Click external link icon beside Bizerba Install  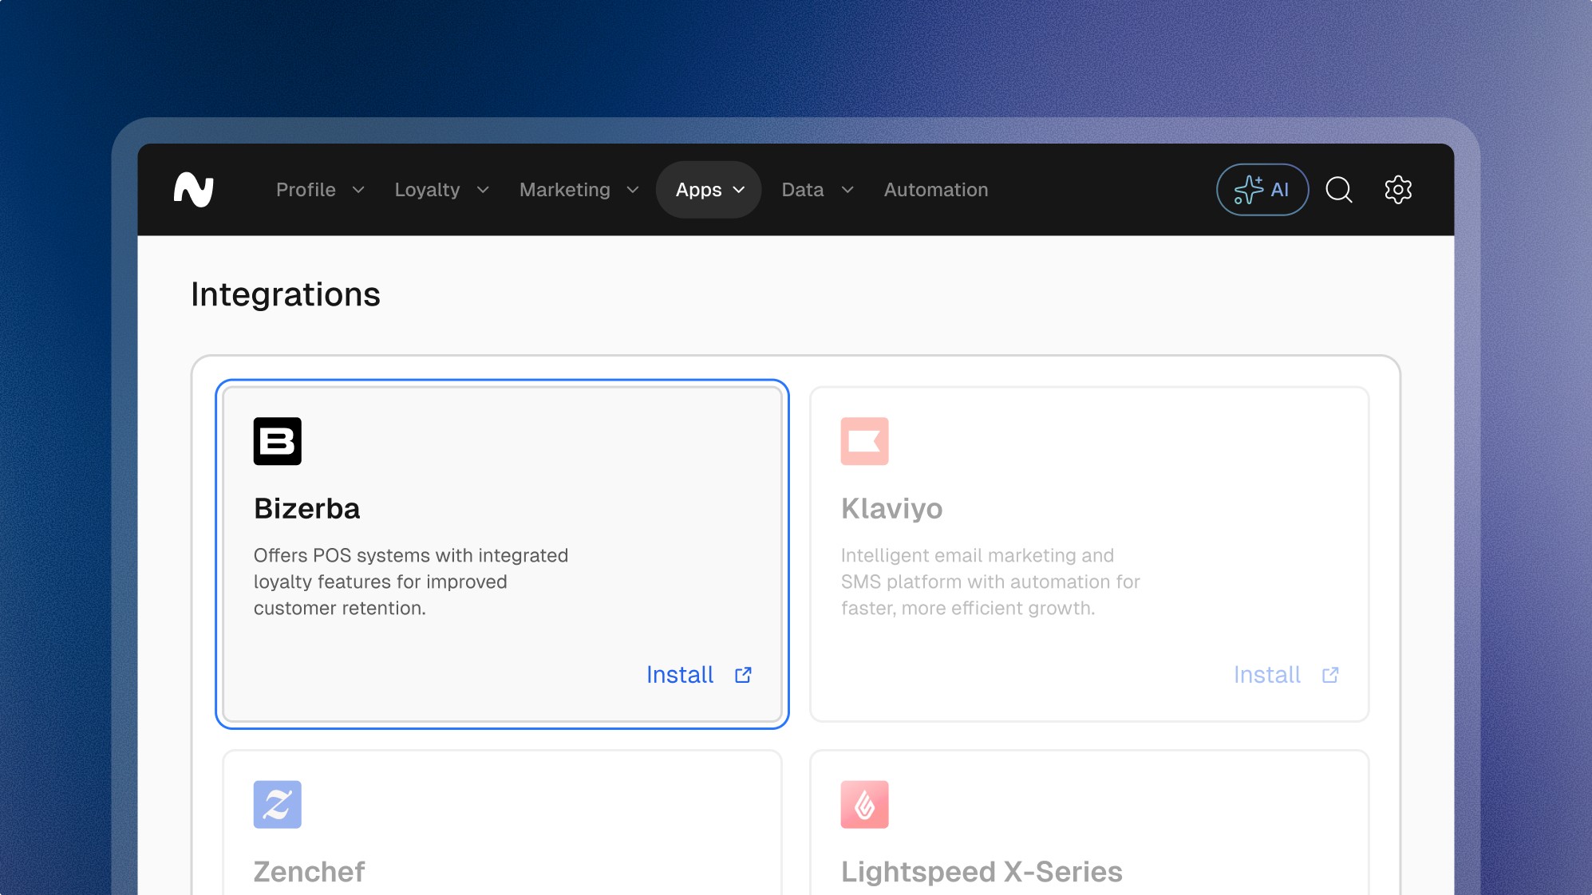[743, 675]
